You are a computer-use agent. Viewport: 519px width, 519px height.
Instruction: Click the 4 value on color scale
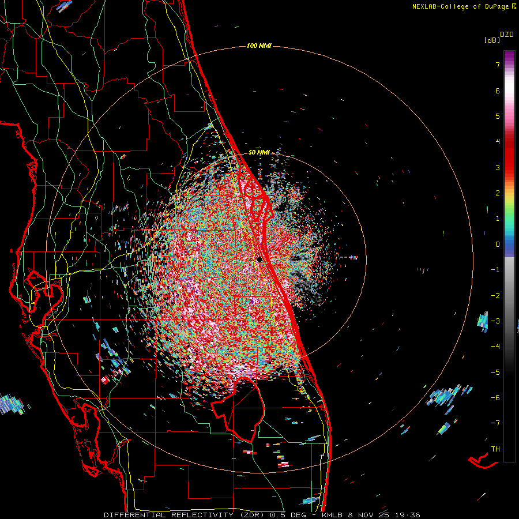click(x=498, y=142)
